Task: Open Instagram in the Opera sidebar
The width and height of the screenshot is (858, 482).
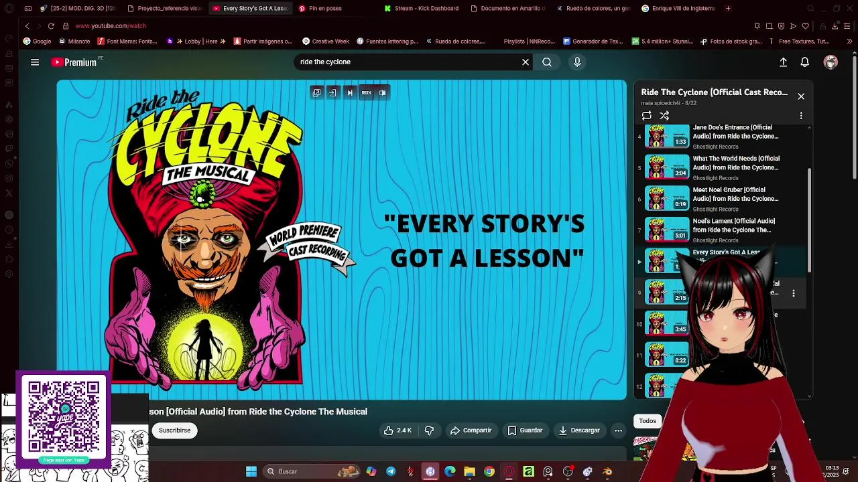Action: 9,178
